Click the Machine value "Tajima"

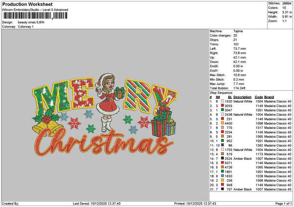[x=238, y=31]
